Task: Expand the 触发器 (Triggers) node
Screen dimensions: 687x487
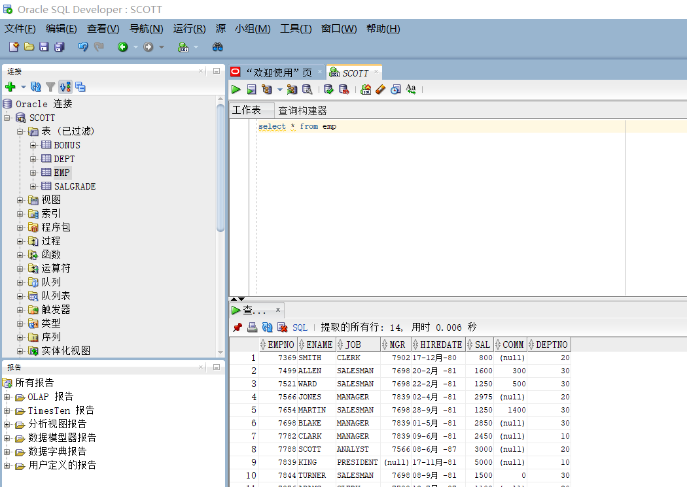Action: 20,310
